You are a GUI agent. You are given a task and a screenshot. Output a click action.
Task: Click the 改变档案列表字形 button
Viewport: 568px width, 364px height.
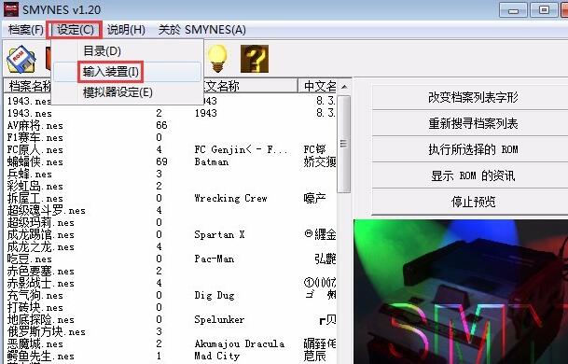pyautogui.click(x=473, y=97)
